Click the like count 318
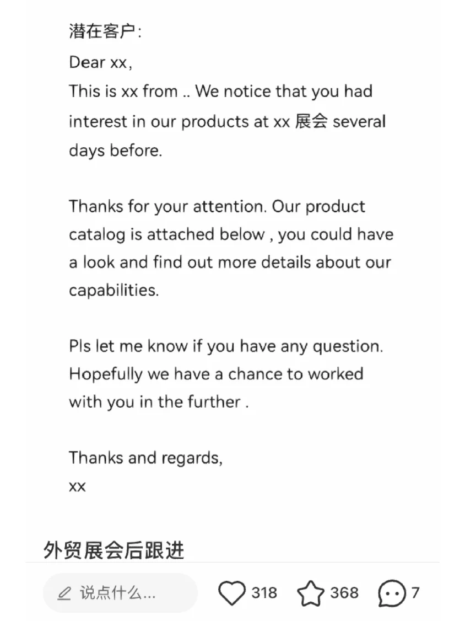Screen dimensions: 465x621 [264, 593]
